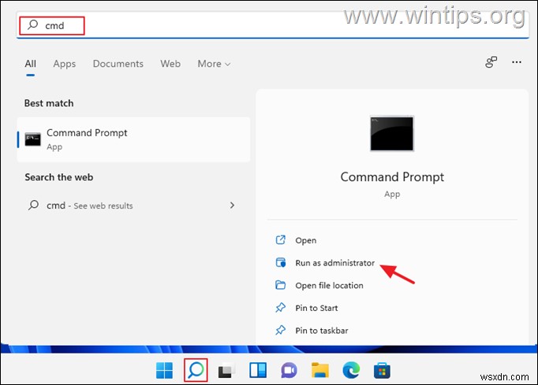This screenshot has height=385, width=538.
Task: Switch to the Web tab
Action: tap(170, 64)
